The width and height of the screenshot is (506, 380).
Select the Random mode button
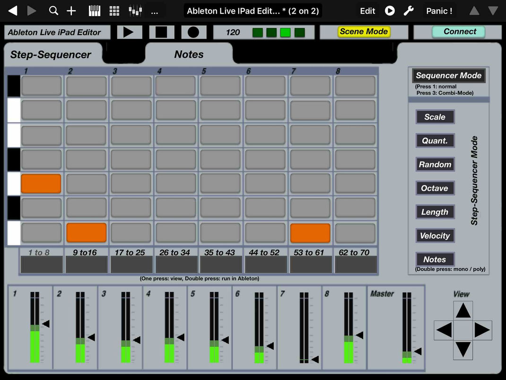click(x=435, y=164)
